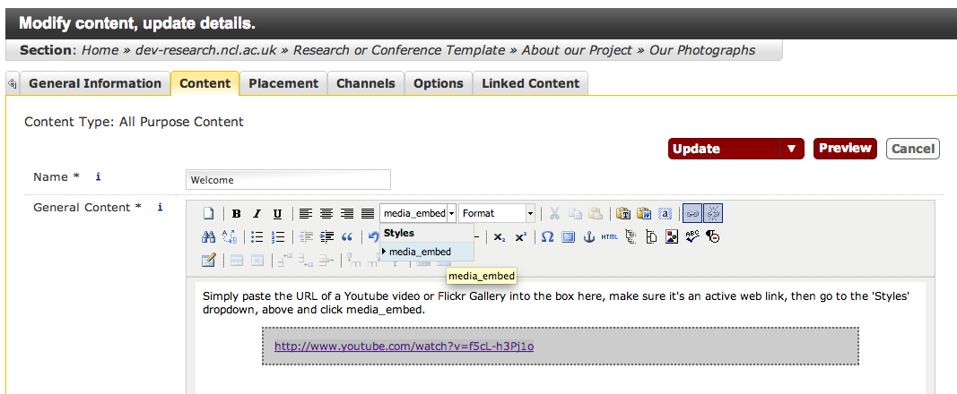Viewport: 957px width, 394px height.
Task: Apply Italic formatting
Action: pyautogui.click(x=257, y=214)
